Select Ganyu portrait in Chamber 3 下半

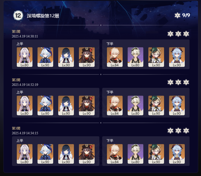[x=177, y=154]
